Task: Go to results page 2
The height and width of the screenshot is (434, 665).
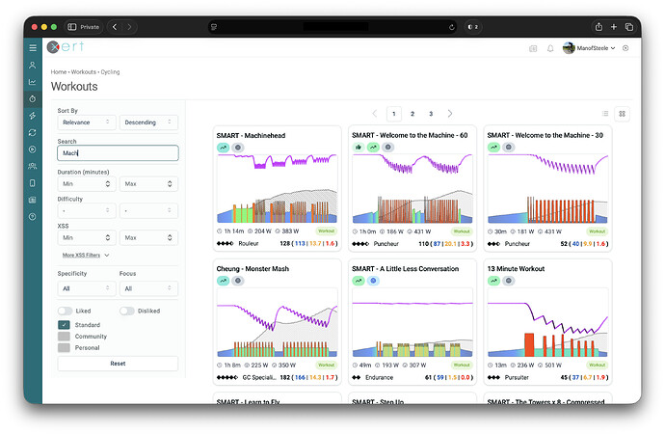Action: 412,114
